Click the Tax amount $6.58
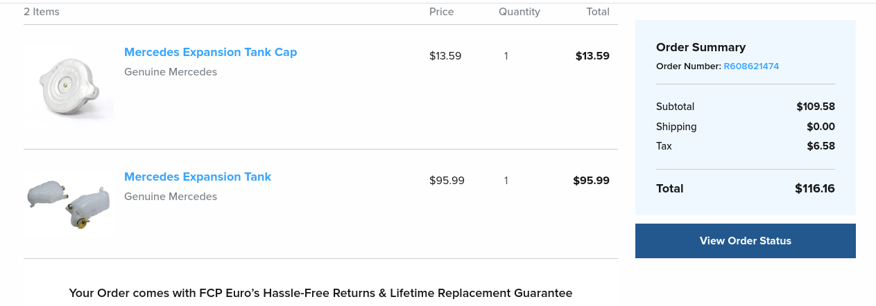Image resolution: width=876 pixels, height=306 pixels. point(821,146)
